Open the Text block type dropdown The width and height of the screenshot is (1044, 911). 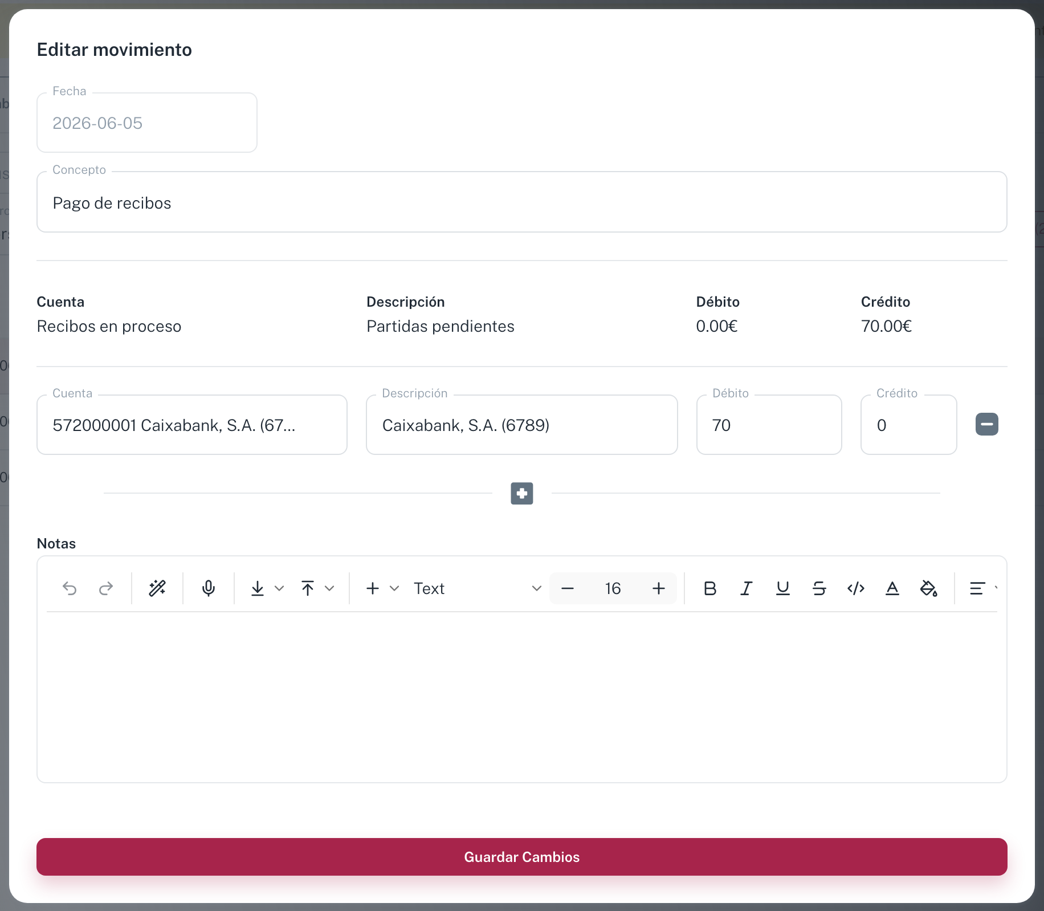(478, 588)
